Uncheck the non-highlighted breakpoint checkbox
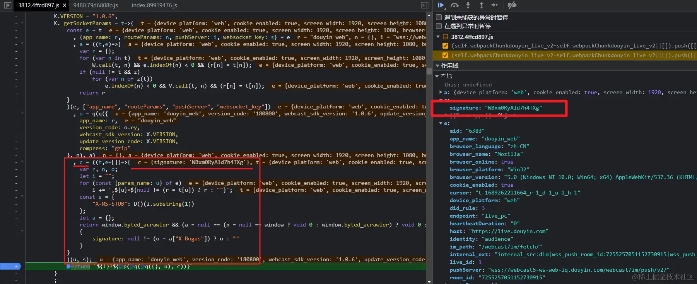 point(446,46)
